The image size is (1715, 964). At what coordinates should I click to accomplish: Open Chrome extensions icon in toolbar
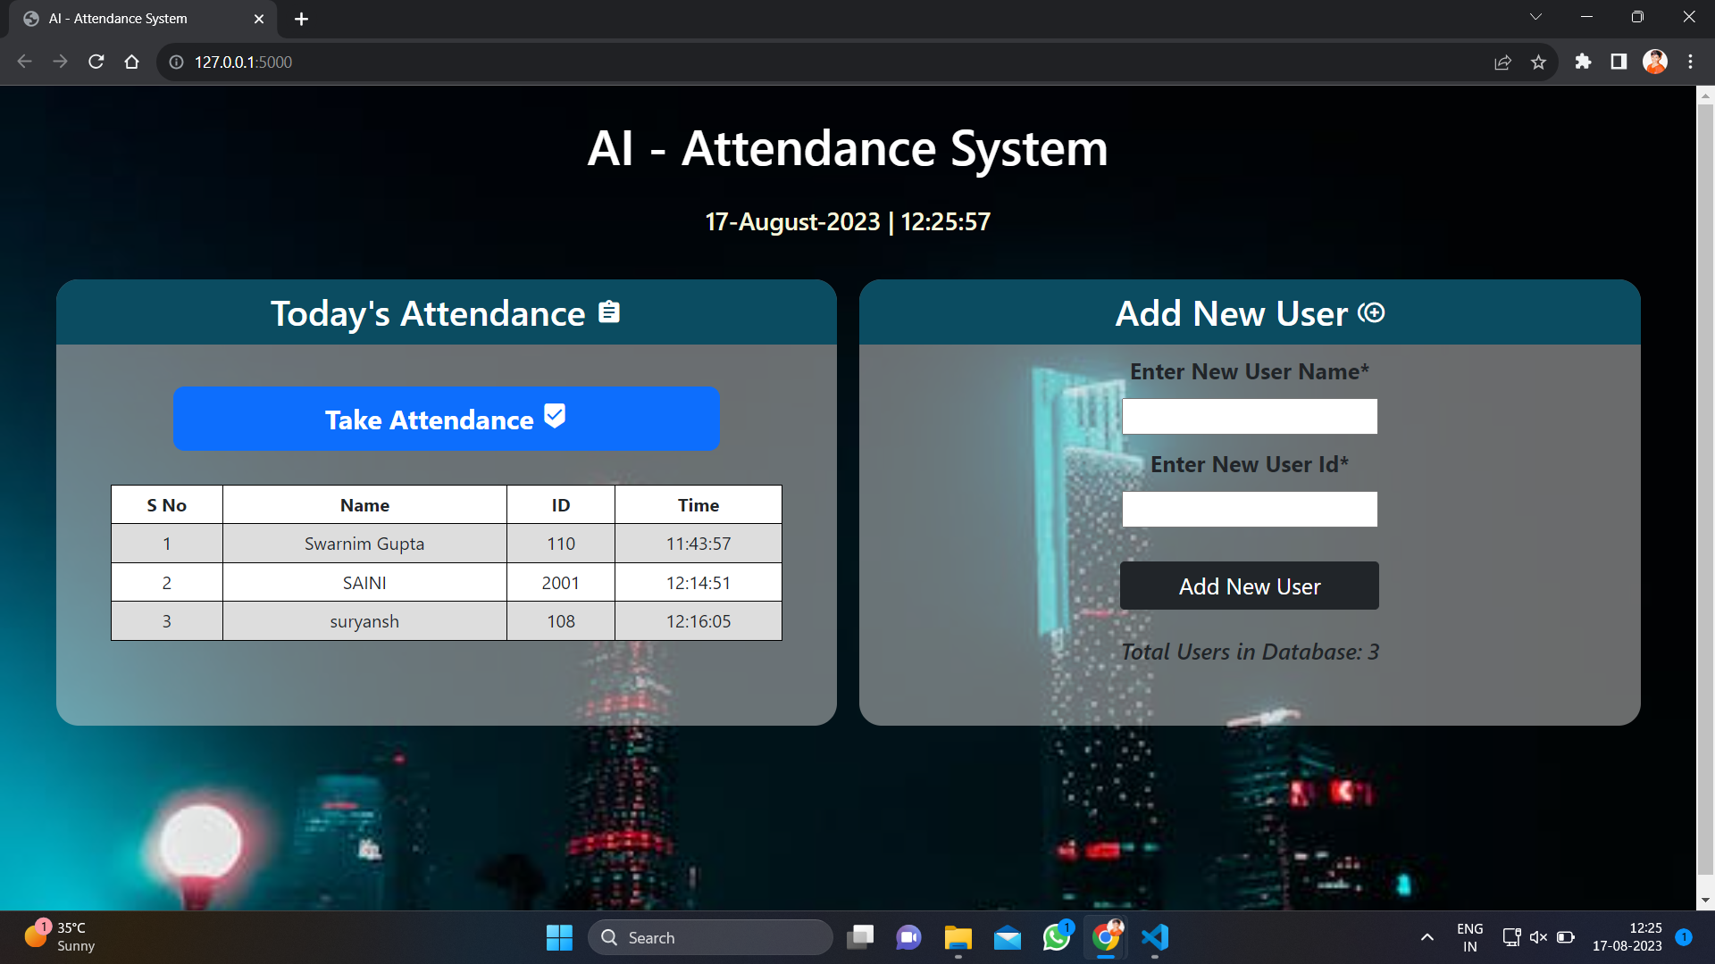pos(1583,62)
